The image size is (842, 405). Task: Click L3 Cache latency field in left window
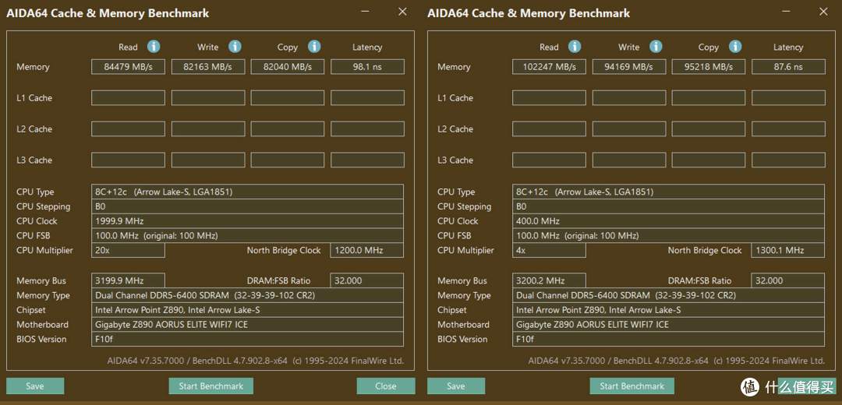pos(367,160)
